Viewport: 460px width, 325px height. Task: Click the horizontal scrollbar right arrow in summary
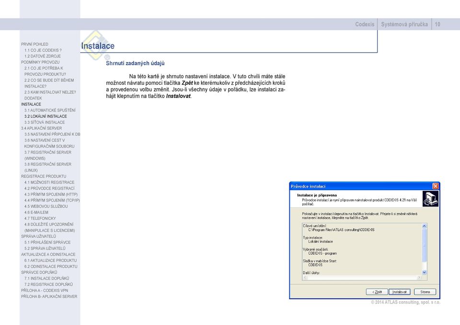click(x=419, y=277)
